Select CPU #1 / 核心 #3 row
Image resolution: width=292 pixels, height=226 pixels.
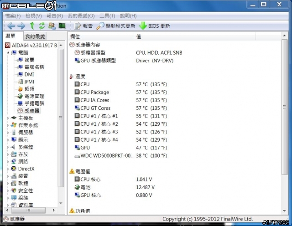(121, 132)
